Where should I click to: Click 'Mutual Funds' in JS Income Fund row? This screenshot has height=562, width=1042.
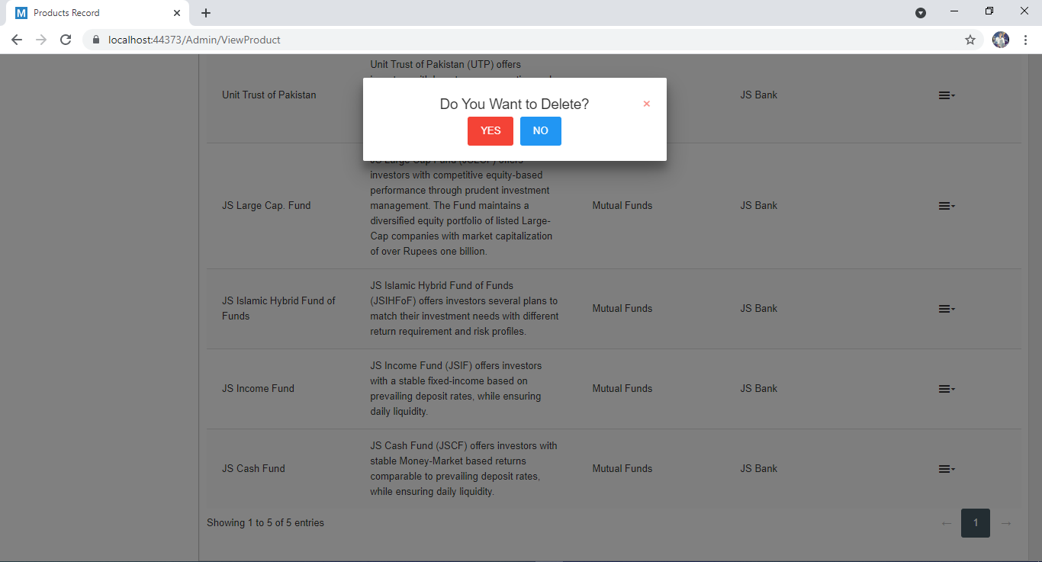[622, 389]
